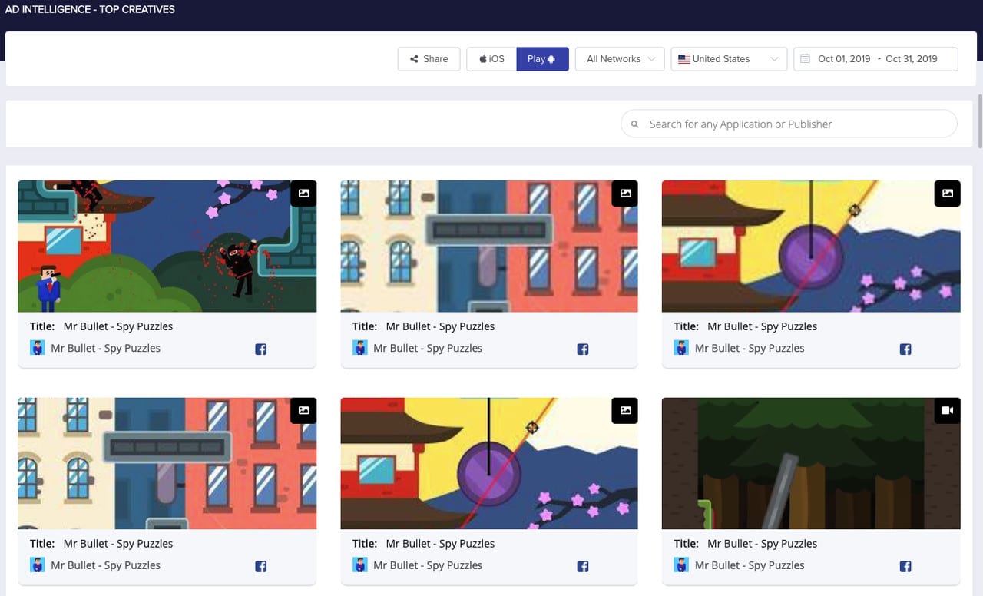983x596 pixels.
Task: Open the United States country dropdown
Action: (x=729, y=59)
